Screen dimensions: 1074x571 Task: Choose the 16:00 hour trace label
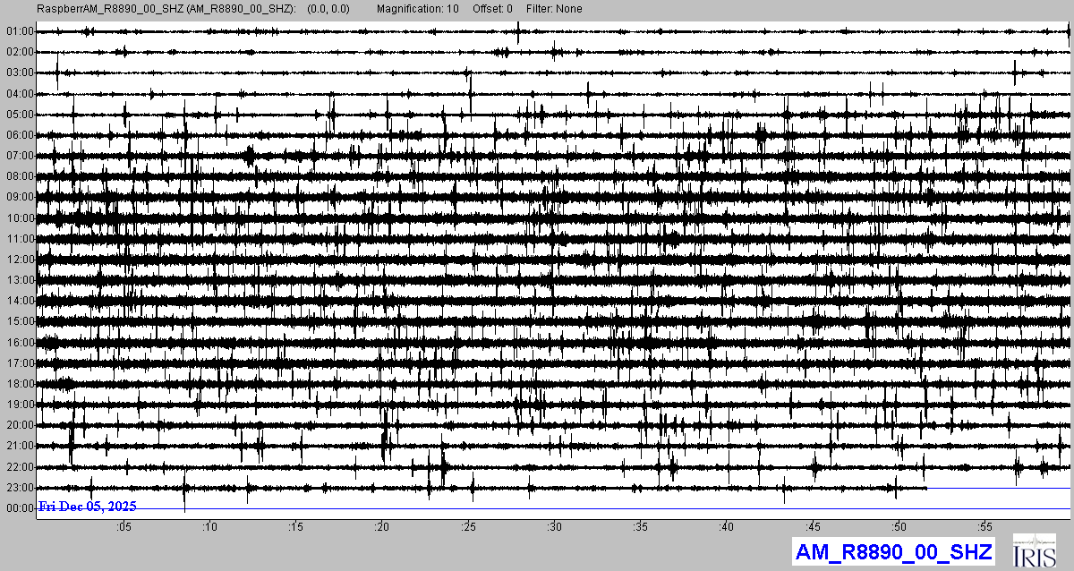click(19, 343)
